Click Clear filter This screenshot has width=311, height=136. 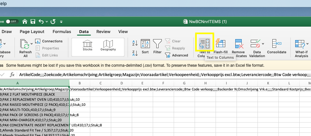(173, 41)
